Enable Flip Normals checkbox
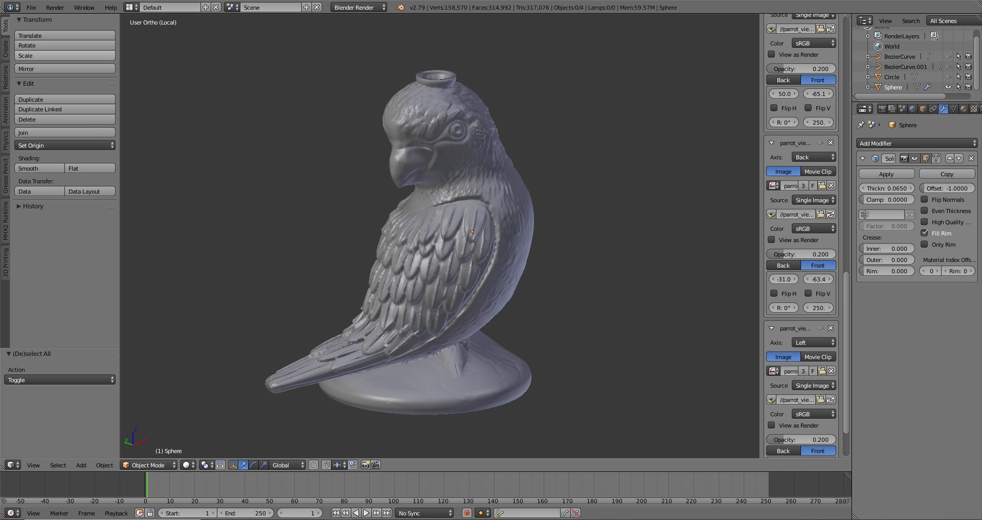This screenshot has height=520, width=982. [x=924, y=199]
